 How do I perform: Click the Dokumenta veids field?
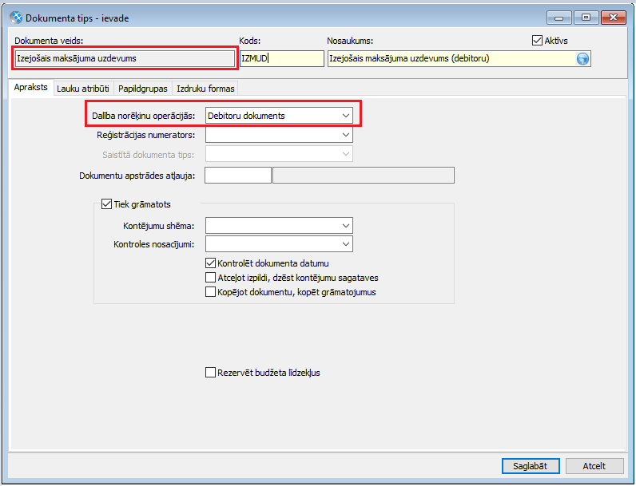[x=125, y=59]
